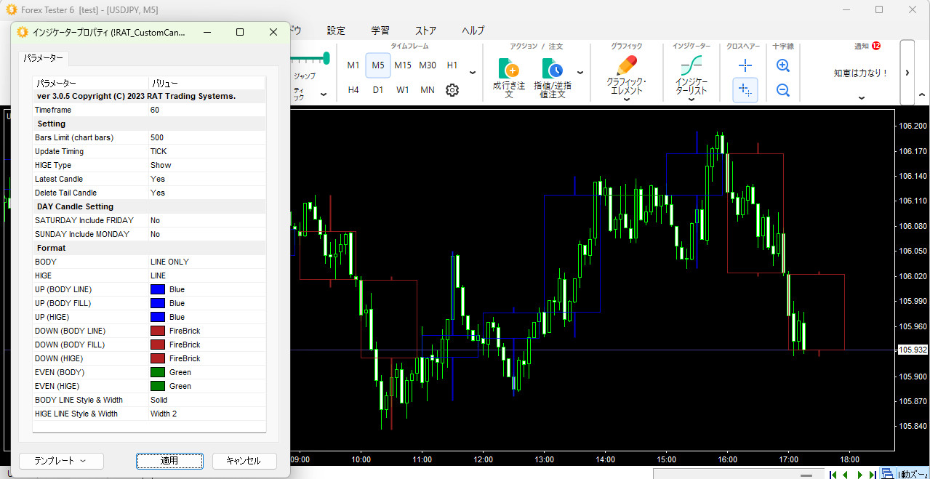Select the M1 timeframe
The height and width of the screenshot is (479, 930).
pyautogui.click(x=353, y=65)
